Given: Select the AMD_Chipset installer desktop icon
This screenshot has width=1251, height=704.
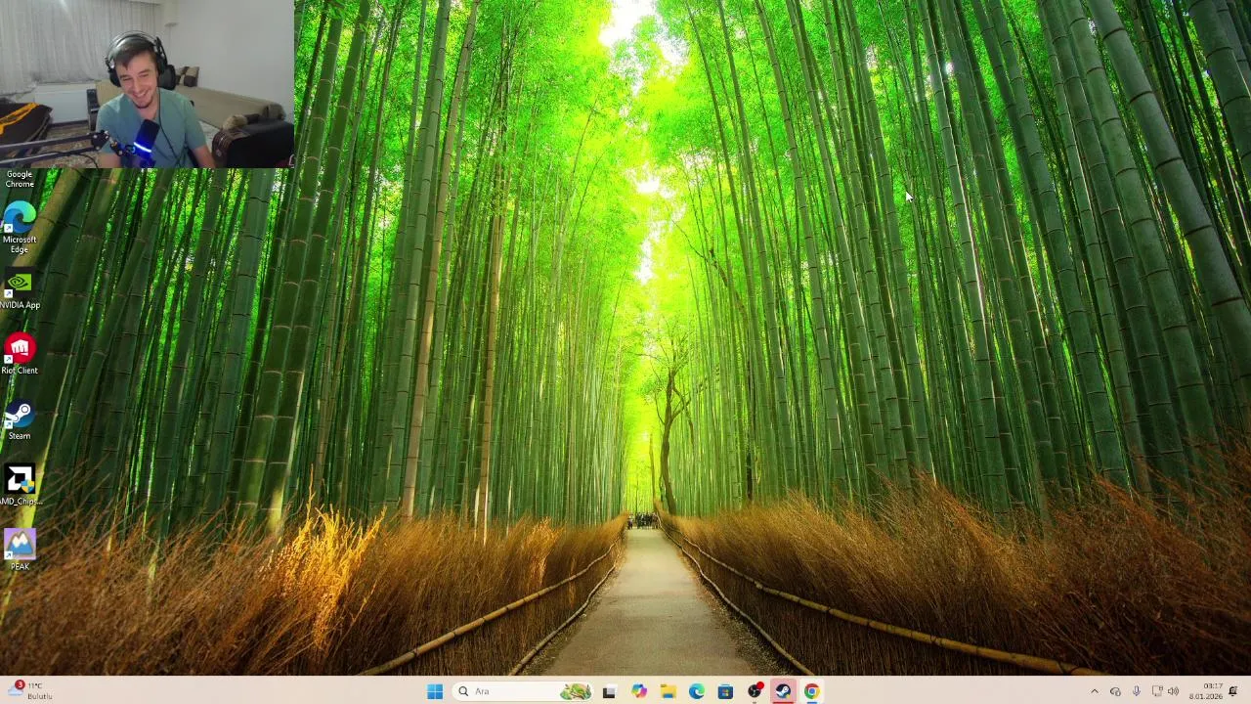Looking at the screenshot, I should pyautogui.click(x=20, y=486).
